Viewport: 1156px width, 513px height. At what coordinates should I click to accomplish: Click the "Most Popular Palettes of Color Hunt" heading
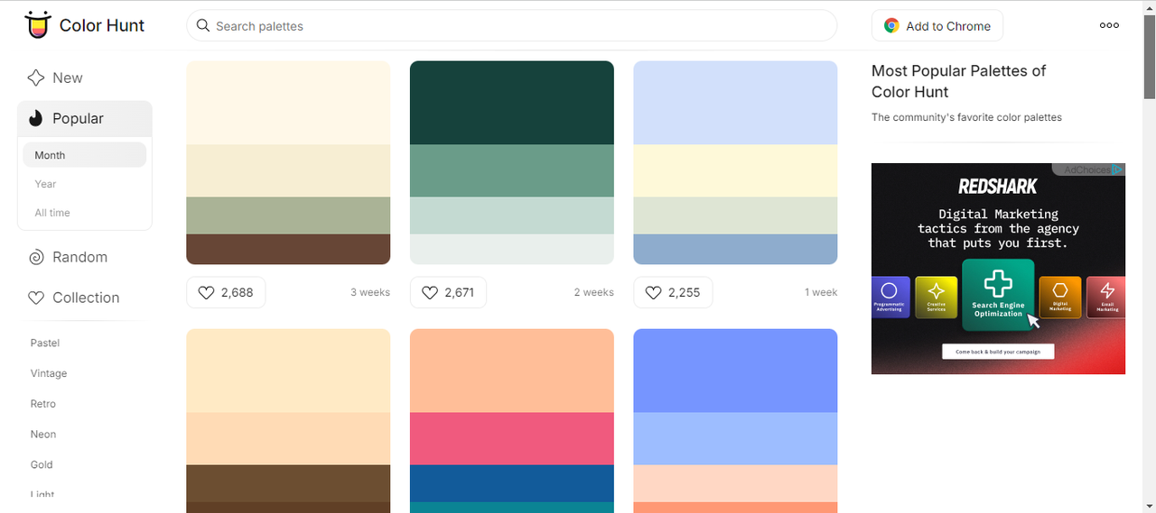click(x=958, y=81)
